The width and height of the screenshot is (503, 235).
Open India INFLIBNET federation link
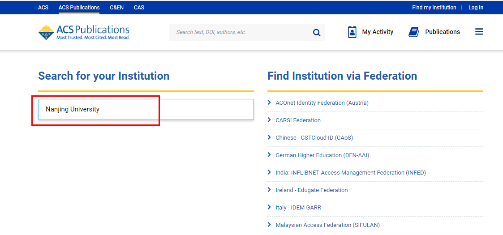click(x=350, y=173)
